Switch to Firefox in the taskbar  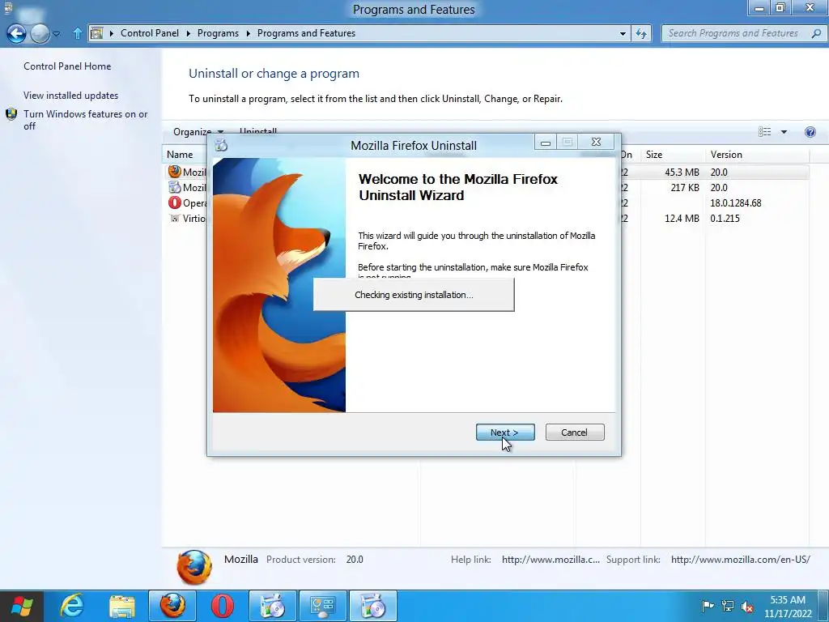click(x=172, y=606)
